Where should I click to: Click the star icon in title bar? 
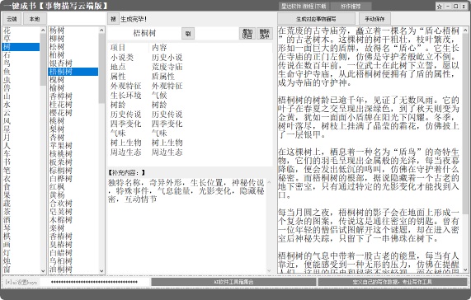point(440,7)
